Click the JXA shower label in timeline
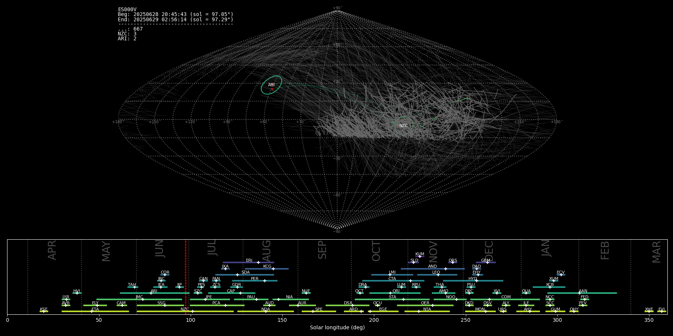The height and width of the screenshot is (336, 673). [225, 267]
